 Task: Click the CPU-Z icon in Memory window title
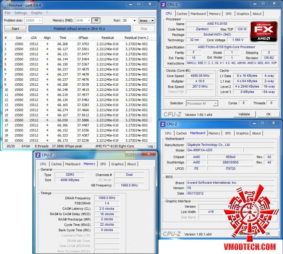coord(38,155)
